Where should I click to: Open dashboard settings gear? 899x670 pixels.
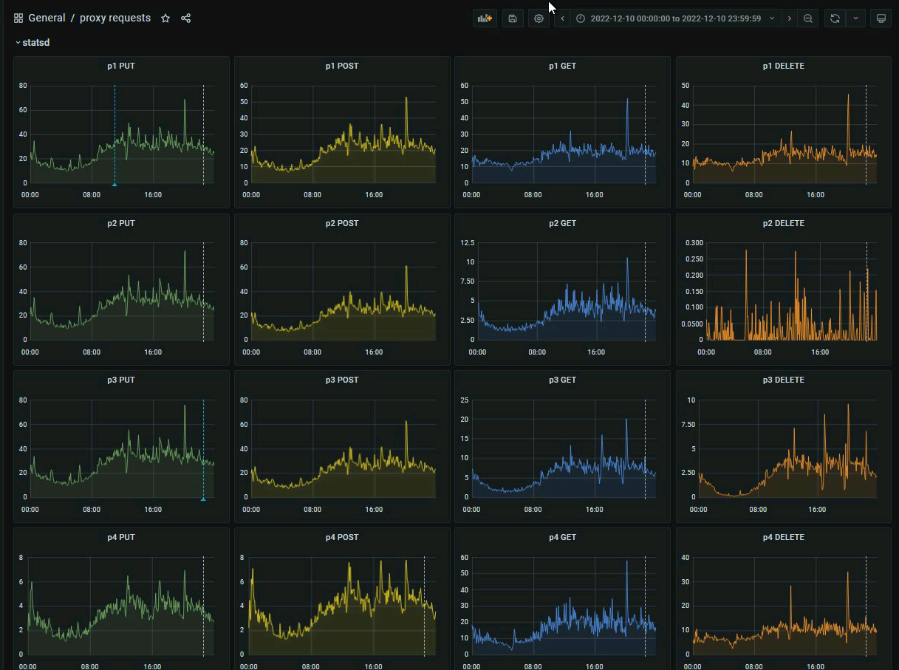click(x=539, y=18)
